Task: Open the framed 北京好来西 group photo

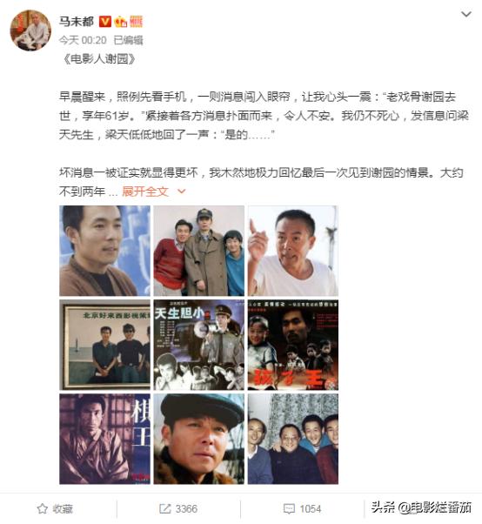Action: click(x=105, y=345)
